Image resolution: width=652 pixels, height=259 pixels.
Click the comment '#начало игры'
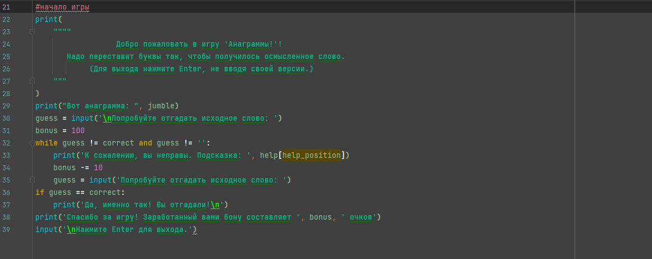[62, 7]
